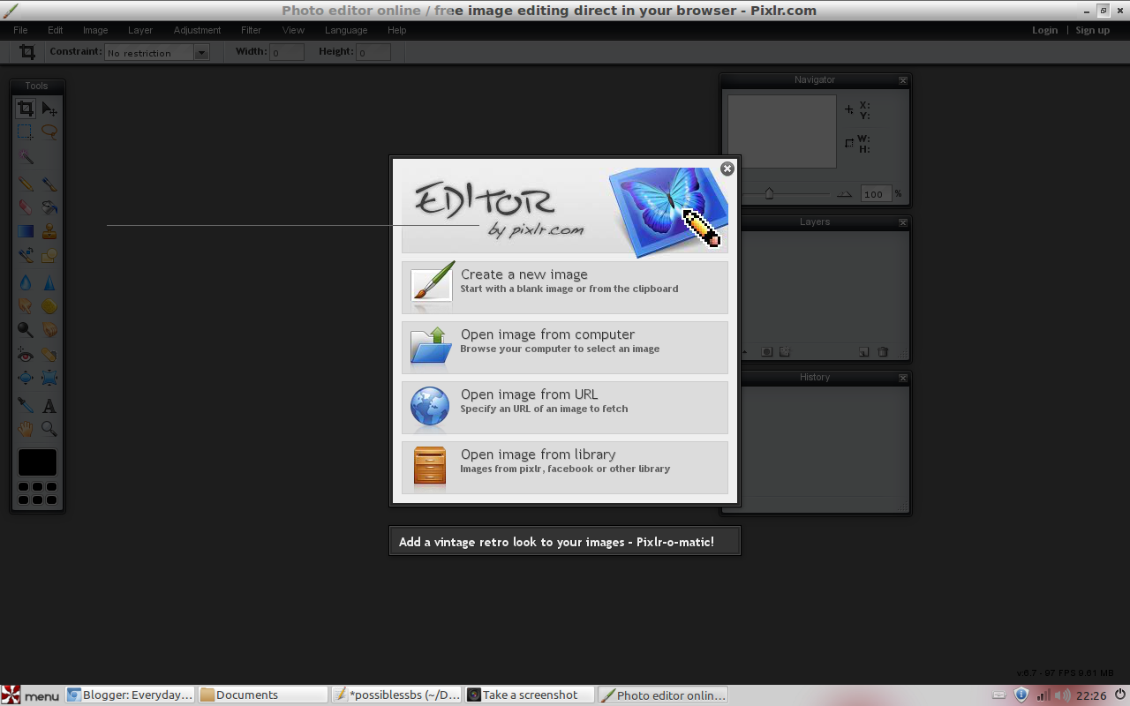
Task: Select the Move tool
Action: coord(49,109)
